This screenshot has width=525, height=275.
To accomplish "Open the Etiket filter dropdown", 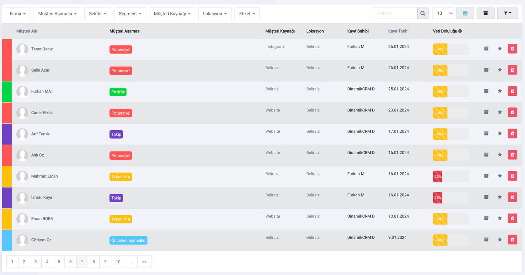I will tap(247, 14).
